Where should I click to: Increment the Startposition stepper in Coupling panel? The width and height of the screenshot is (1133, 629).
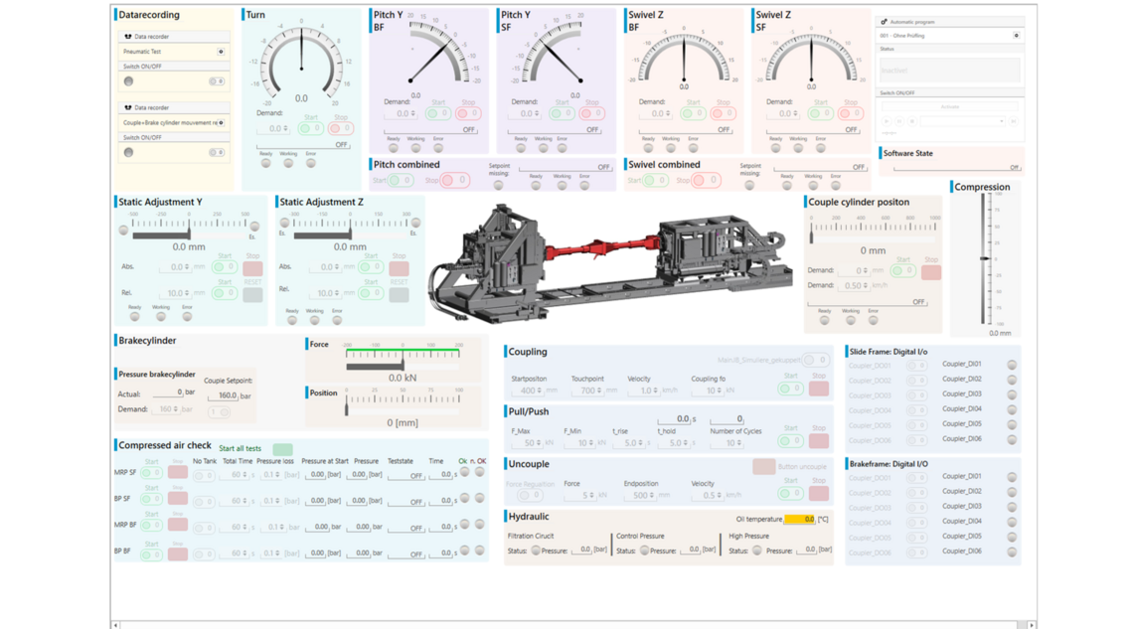coord(538,388)
